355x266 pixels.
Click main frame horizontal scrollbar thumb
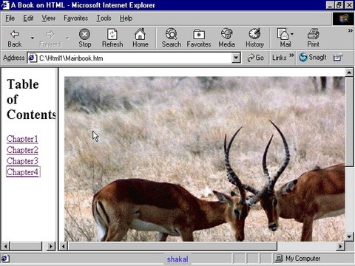coord(172,246)
